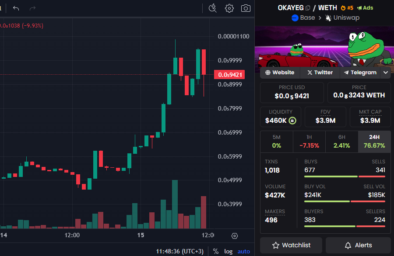
Task: Click the VOLUME $427K value
Action: [x=275, y=195]
